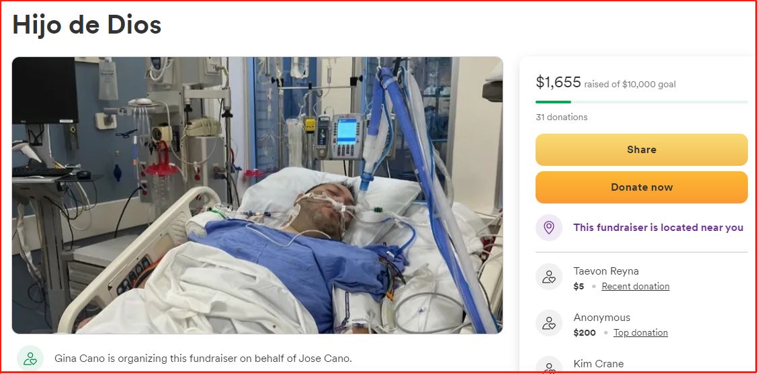This screenshot has width=758, height=374.
Task: Click the fundraiser progress bar
Action: tap(642, 102)
